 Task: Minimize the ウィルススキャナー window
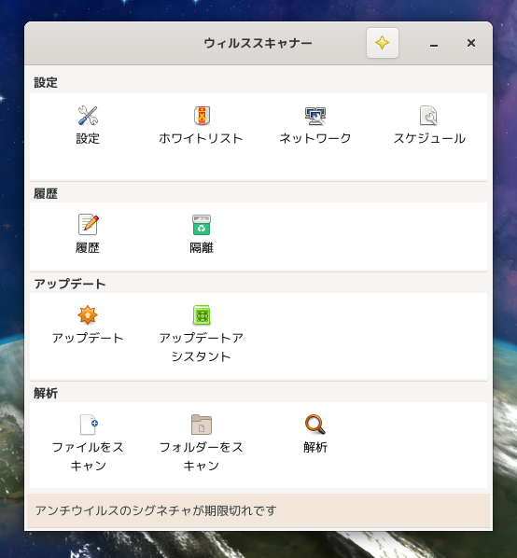pyautogui.click(x=434, y=44)
